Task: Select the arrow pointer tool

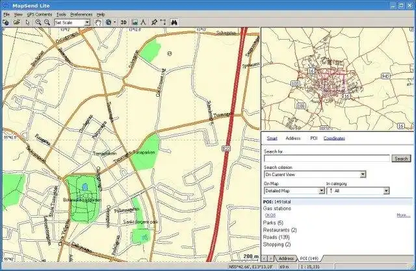Action: [x=27, y=23]
